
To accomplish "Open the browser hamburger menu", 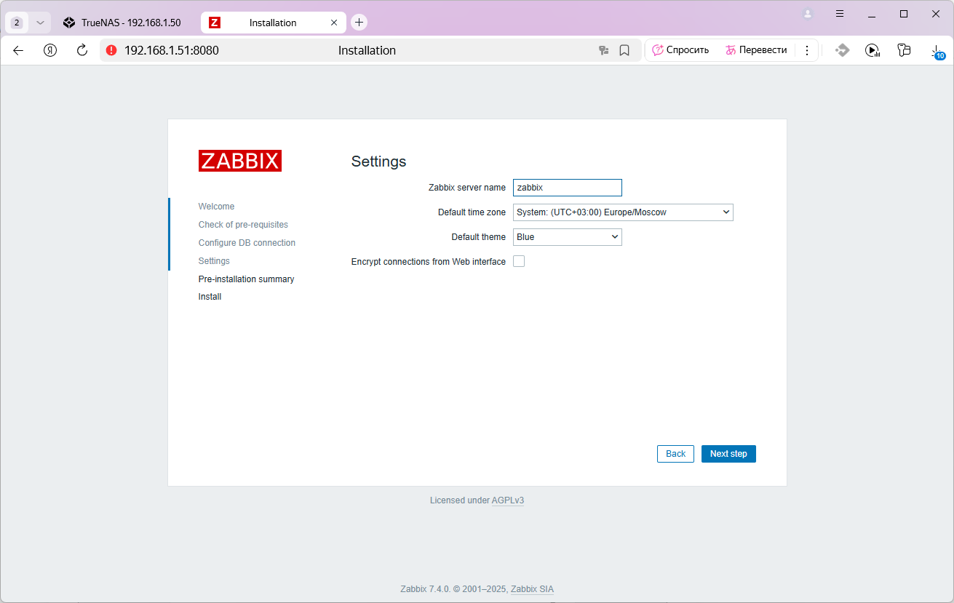I will coord(840,14).
